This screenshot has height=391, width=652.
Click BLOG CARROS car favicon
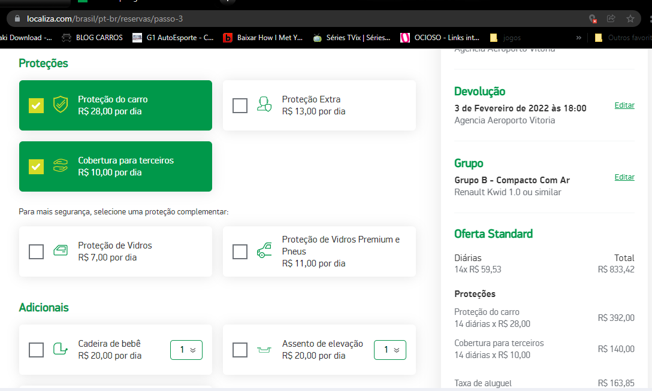[67, 38]
